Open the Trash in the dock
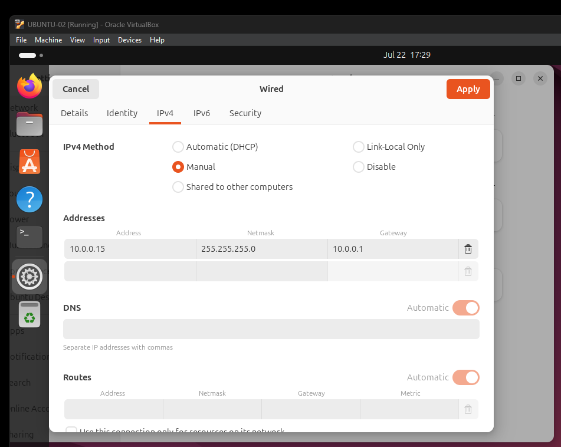The height and width of the screenshot is (447, 561). (x=29, y=314)
